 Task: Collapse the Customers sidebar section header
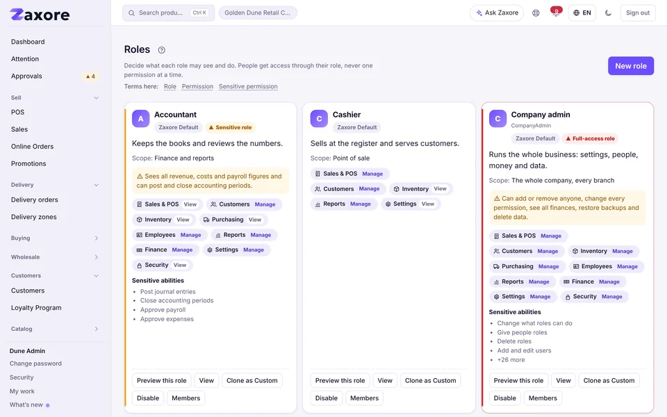pos(55,276)
